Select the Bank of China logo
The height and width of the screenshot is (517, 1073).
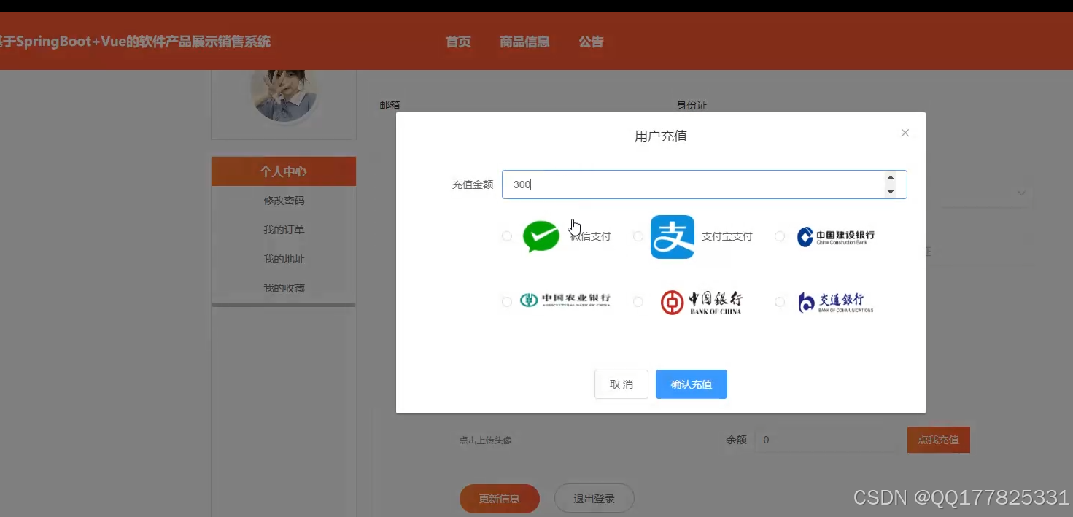pos(700,300)
